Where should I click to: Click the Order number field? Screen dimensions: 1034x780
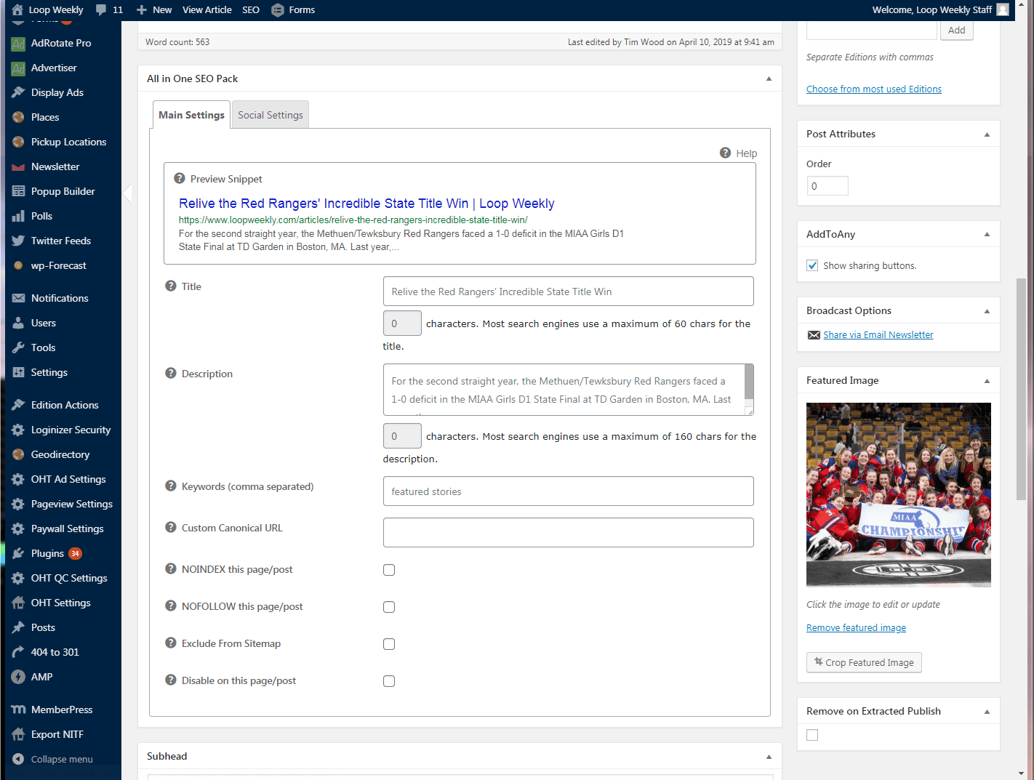coord(827,186)
